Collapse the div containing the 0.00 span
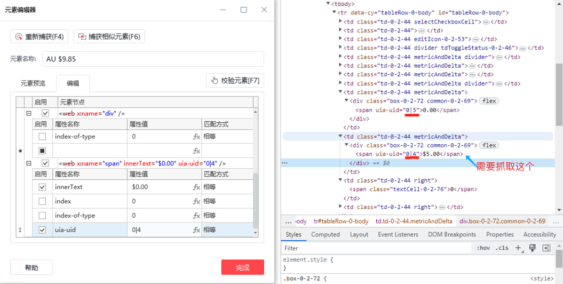 tap(346, 101)
